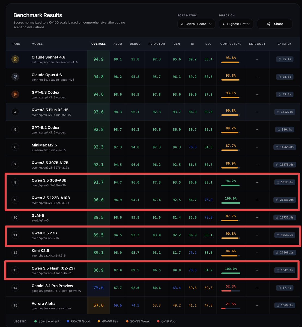Click the Benchmark Results heading
The image size is (302, 327).
pos(38,15)
